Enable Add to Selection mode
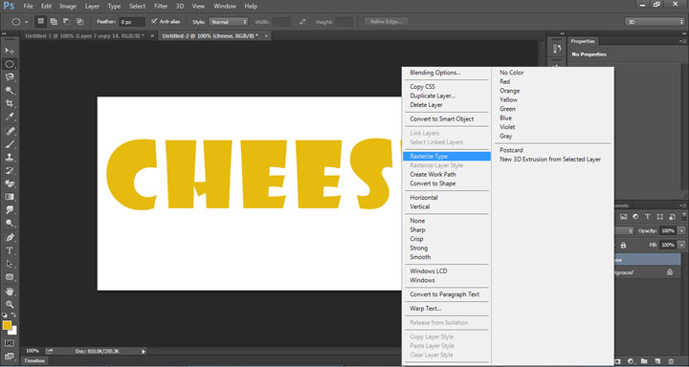Screen dimensions: 689x367 [x=54, y=22]
